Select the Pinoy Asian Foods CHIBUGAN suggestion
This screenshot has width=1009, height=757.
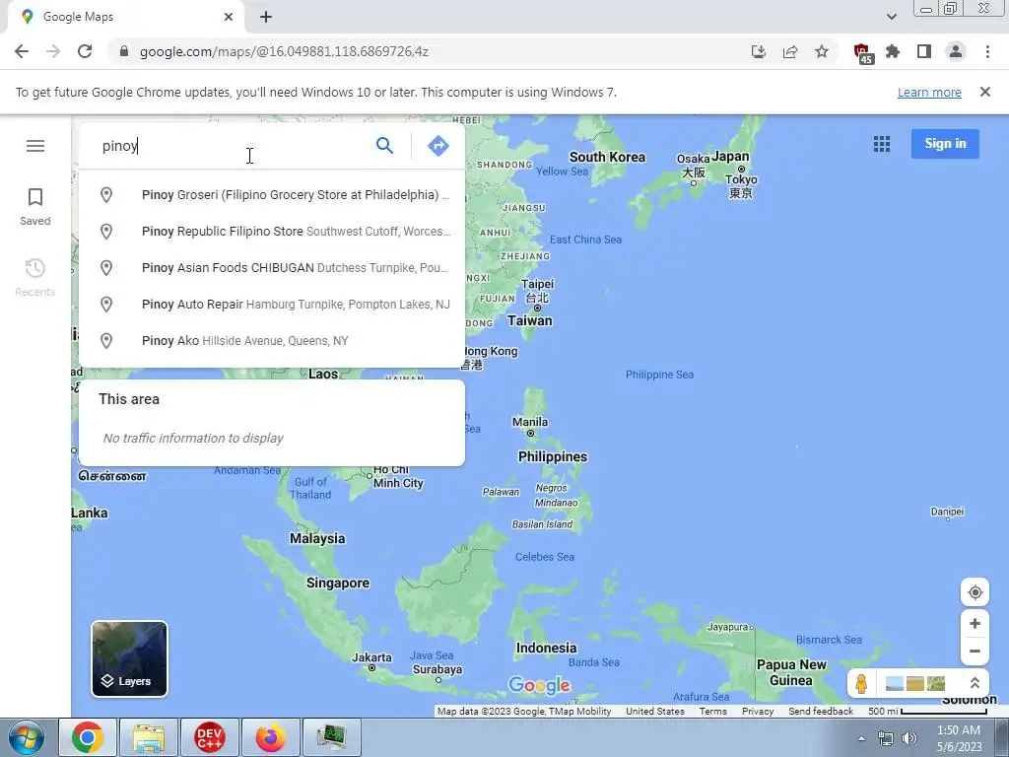point(272,268)
